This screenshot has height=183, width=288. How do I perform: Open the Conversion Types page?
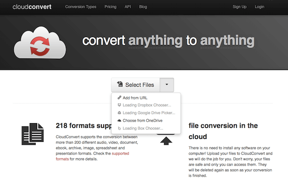(x=81, y=7)
